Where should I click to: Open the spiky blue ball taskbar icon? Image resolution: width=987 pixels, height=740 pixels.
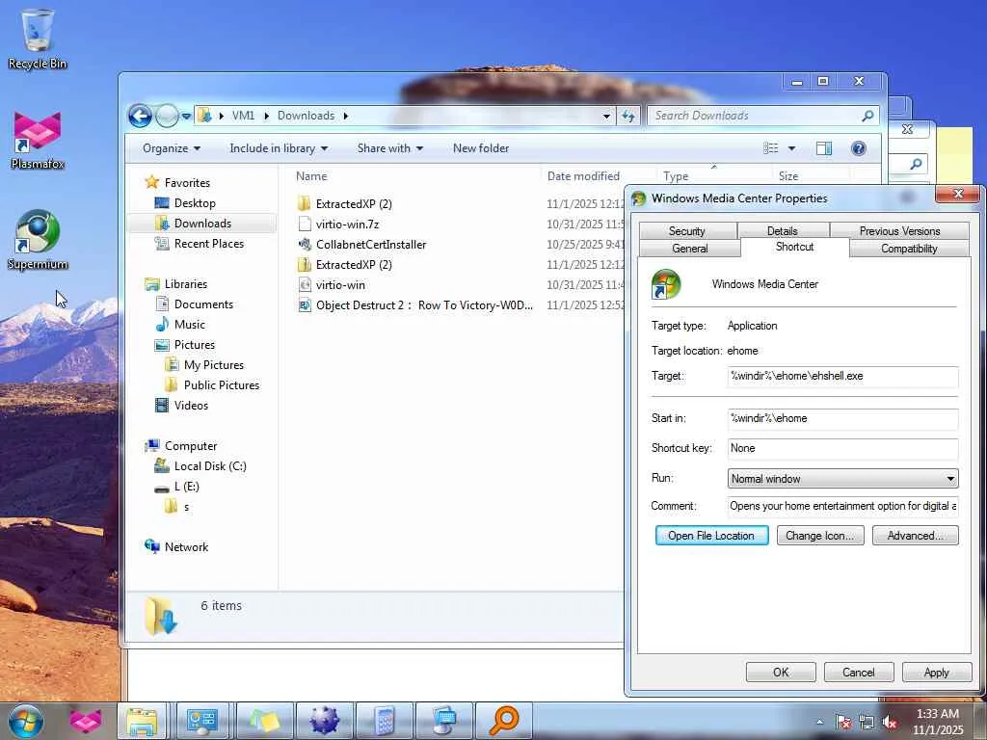pyautogui.click(x=324, y=721)
